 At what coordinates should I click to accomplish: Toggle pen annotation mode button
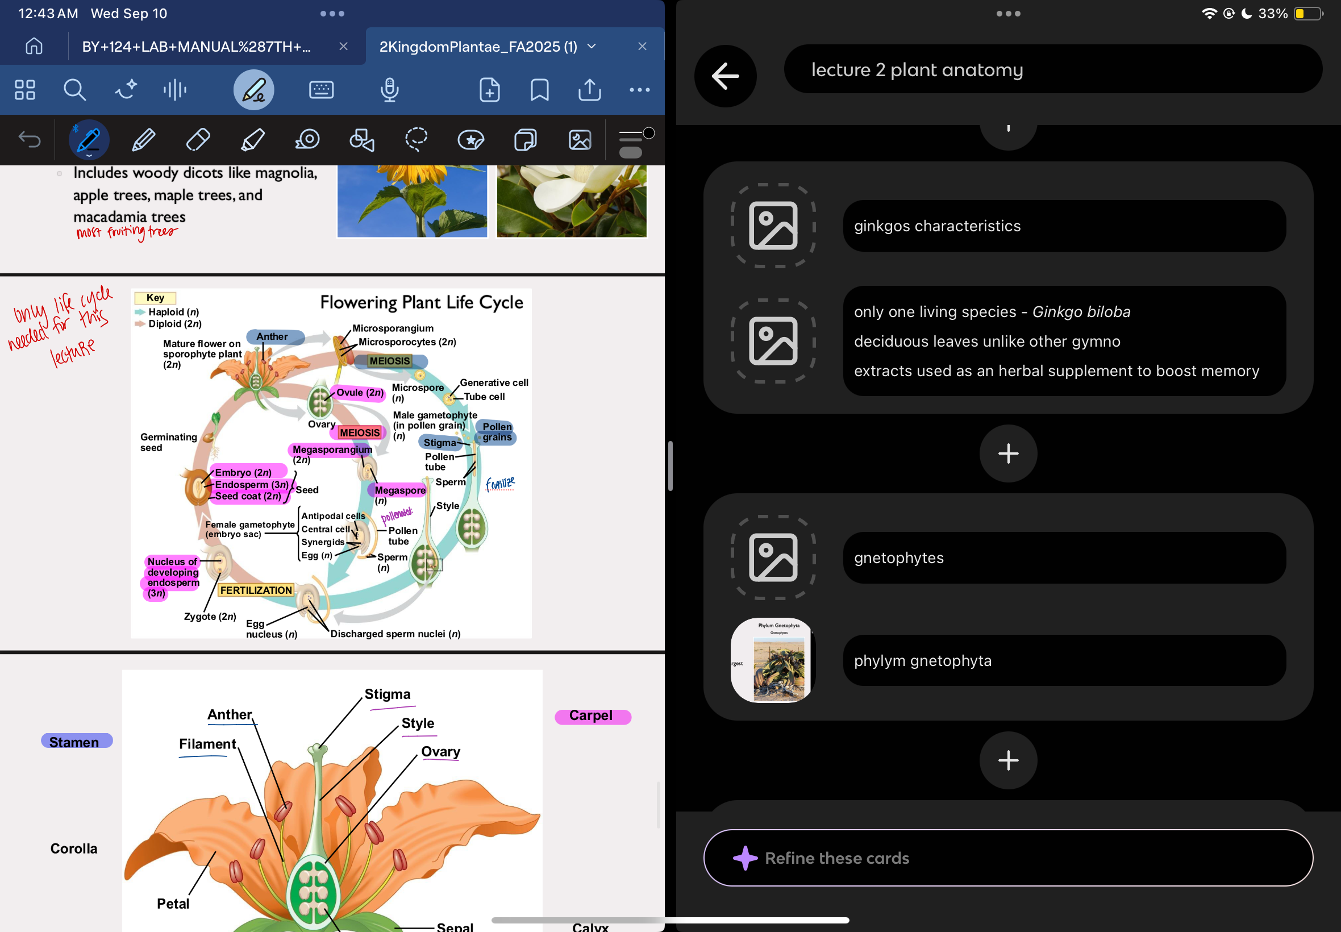tap(253, 90)
